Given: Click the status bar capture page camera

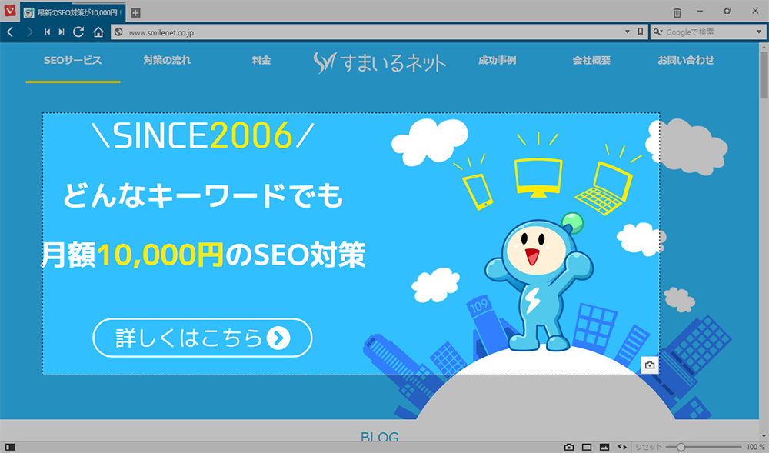Looking at the screenshot, I should pyautogui.click(x=569, y=447).
